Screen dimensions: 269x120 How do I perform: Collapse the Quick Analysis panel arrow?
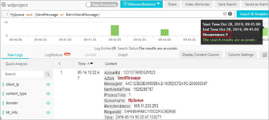pos(60,64)
